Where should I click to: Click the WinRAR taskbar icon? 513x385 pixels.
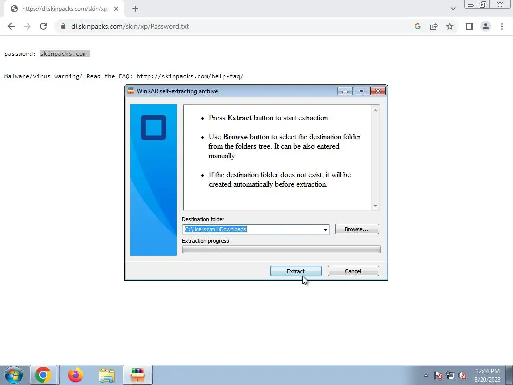[x=138, y=375]
